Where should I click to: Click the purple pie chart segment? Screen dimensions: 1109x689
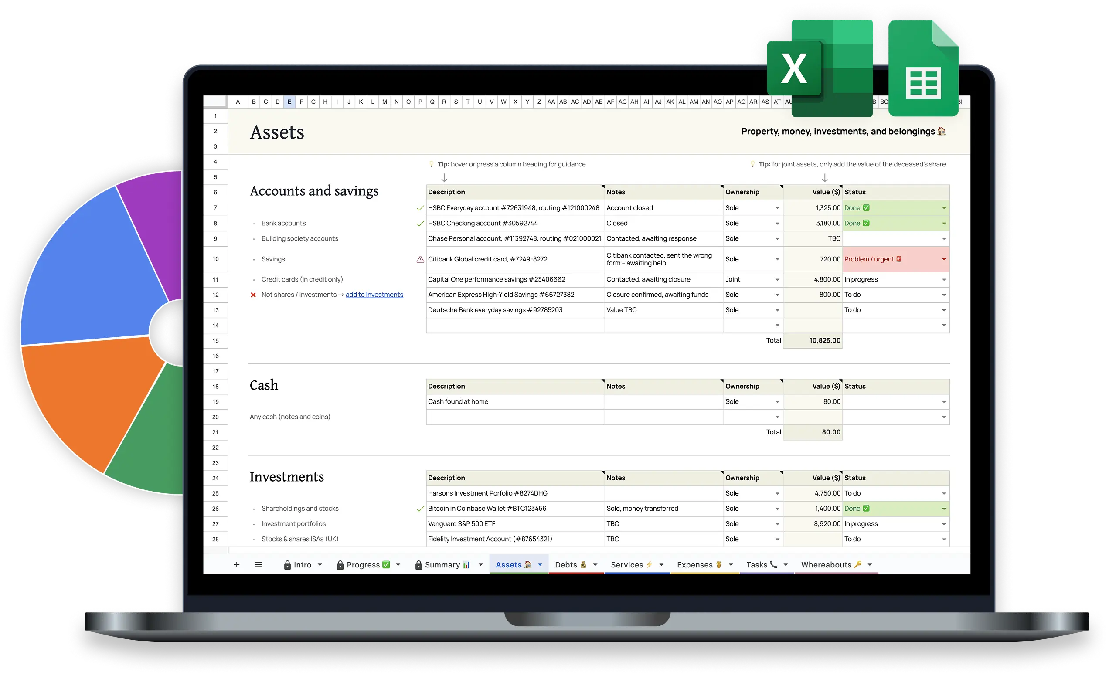[157, 228]
